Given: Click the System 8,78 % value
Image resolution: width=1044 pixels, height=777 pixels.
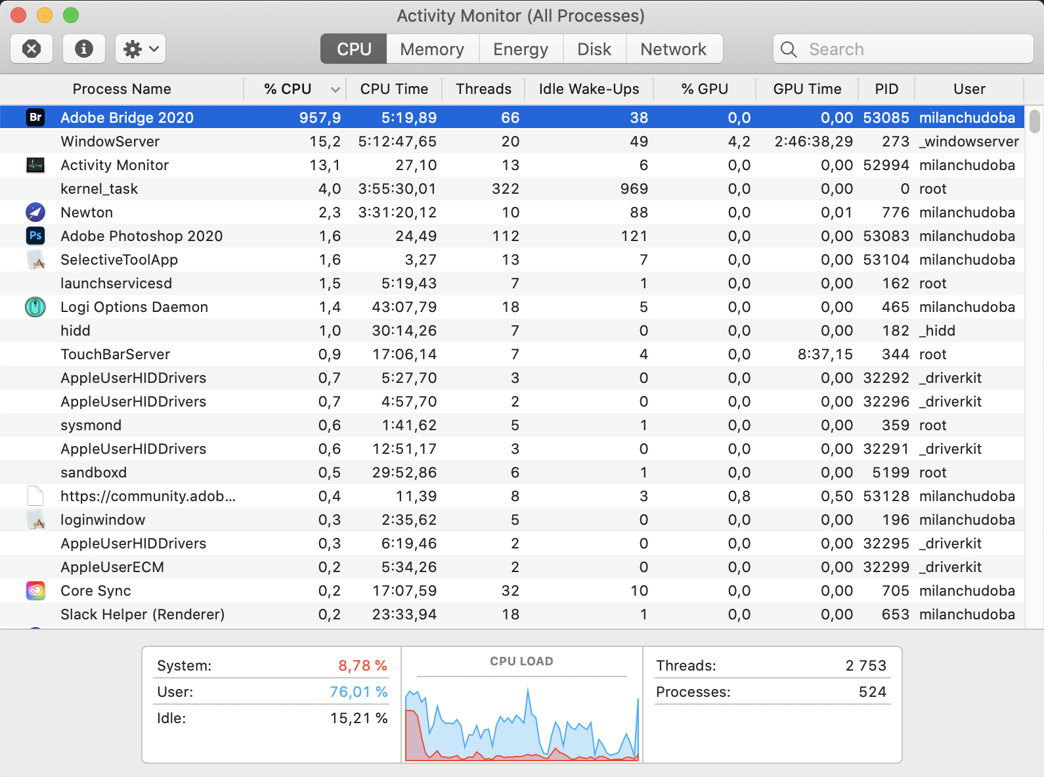Looking at the screenshot, I should (362, 665).
